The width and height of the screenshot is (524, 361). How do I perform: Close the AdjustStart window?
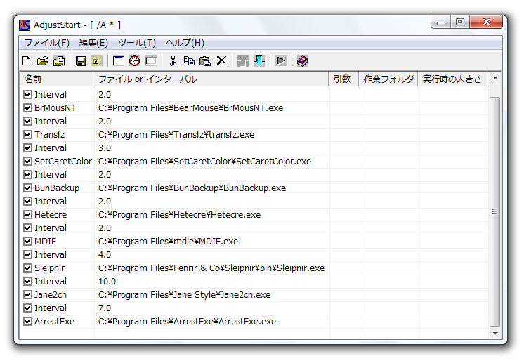pyautogui.click(x=486, y=22)
